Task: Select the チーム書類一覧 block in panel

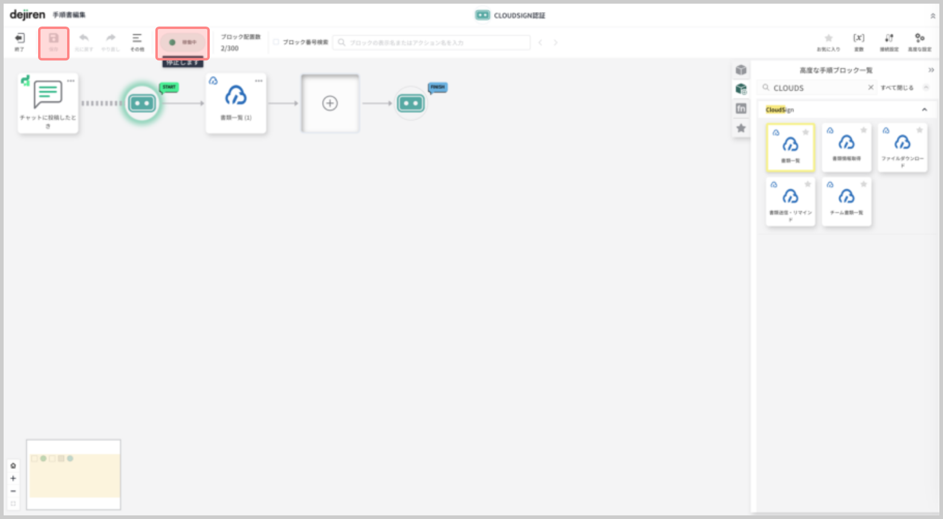Action: click(x=846, y=202)
